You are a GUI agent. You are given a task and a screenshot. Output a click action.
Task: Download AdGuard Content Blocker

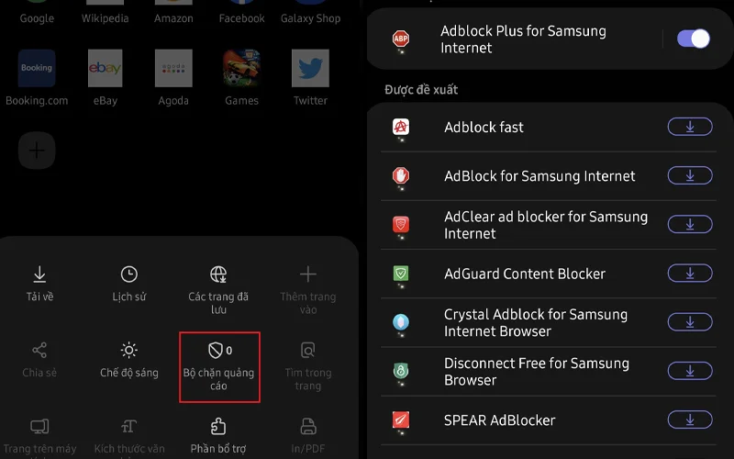click(x=690, y=274)
